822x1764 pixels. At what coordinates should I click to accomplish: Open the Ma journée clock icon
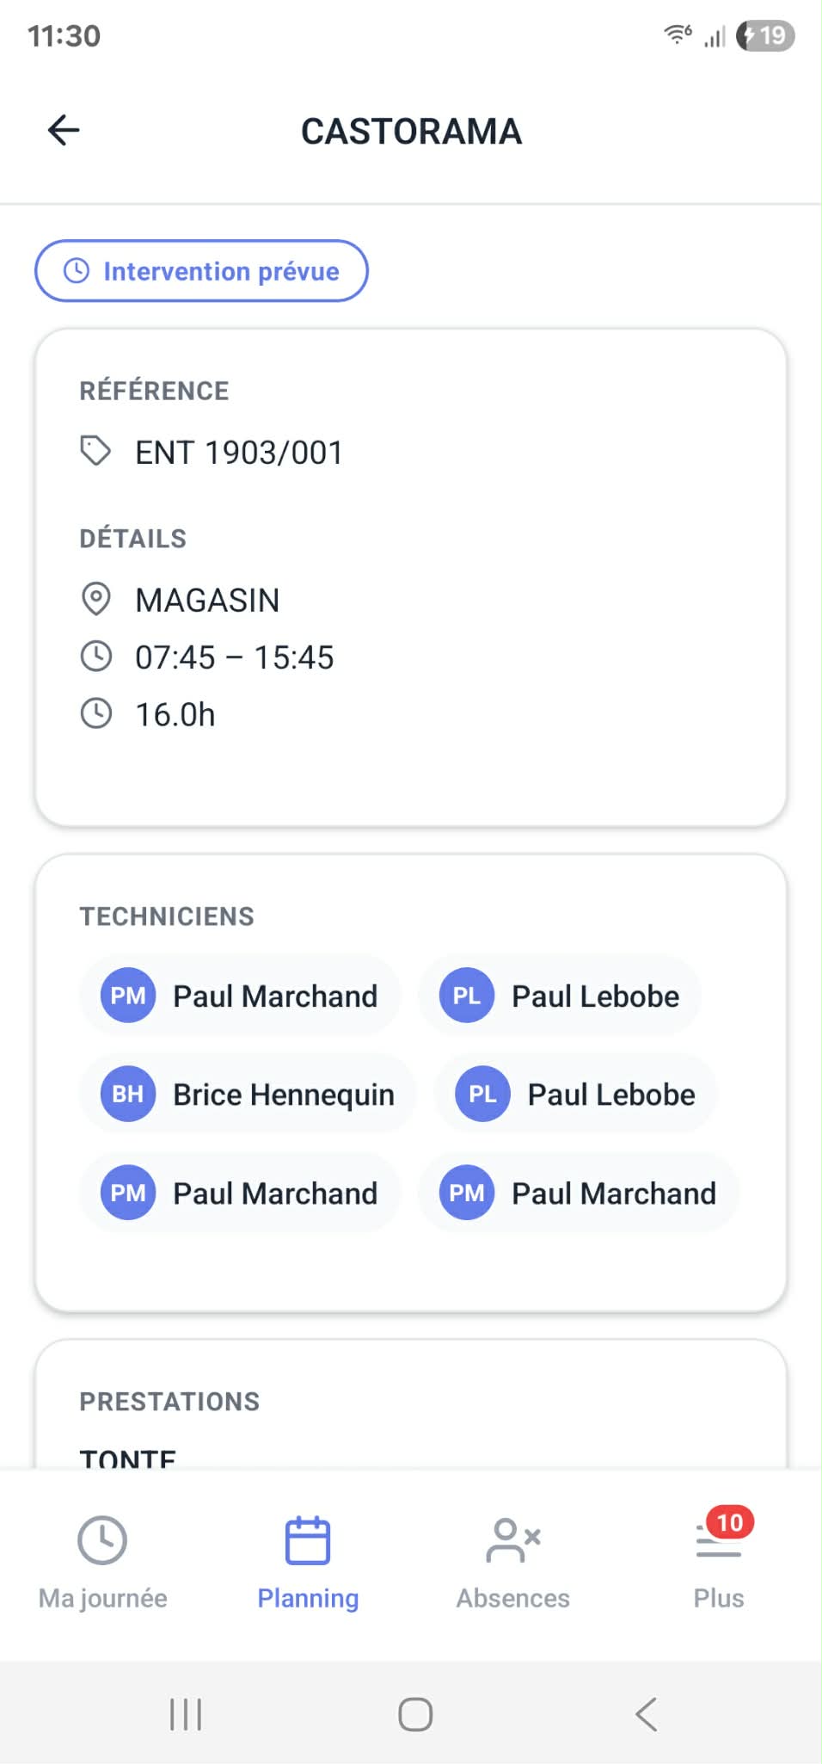(102, 1539)
